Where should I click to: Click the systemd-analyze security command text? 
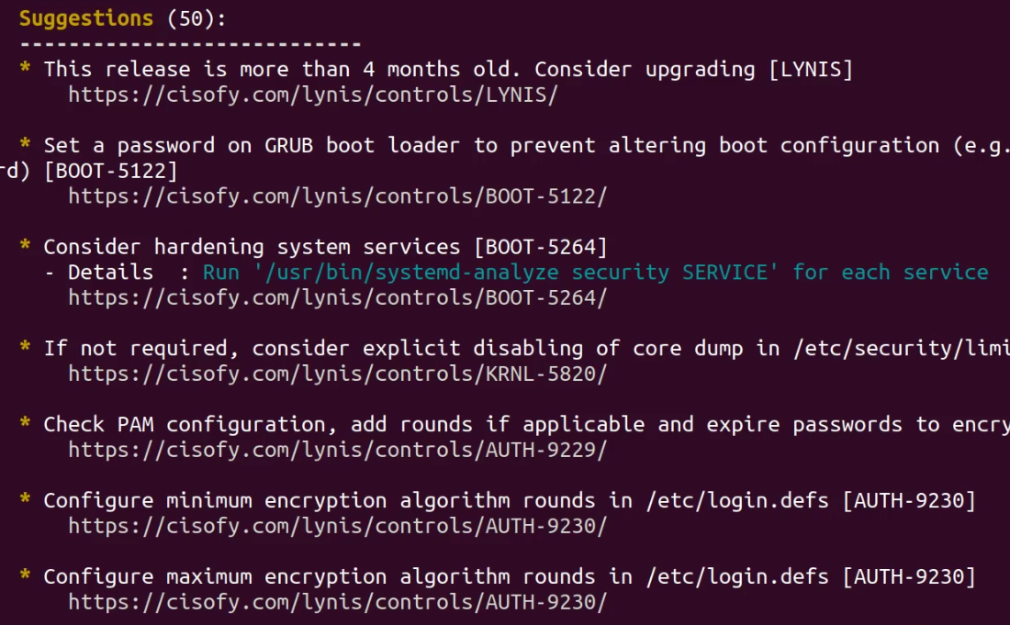(x=516, y=273)
